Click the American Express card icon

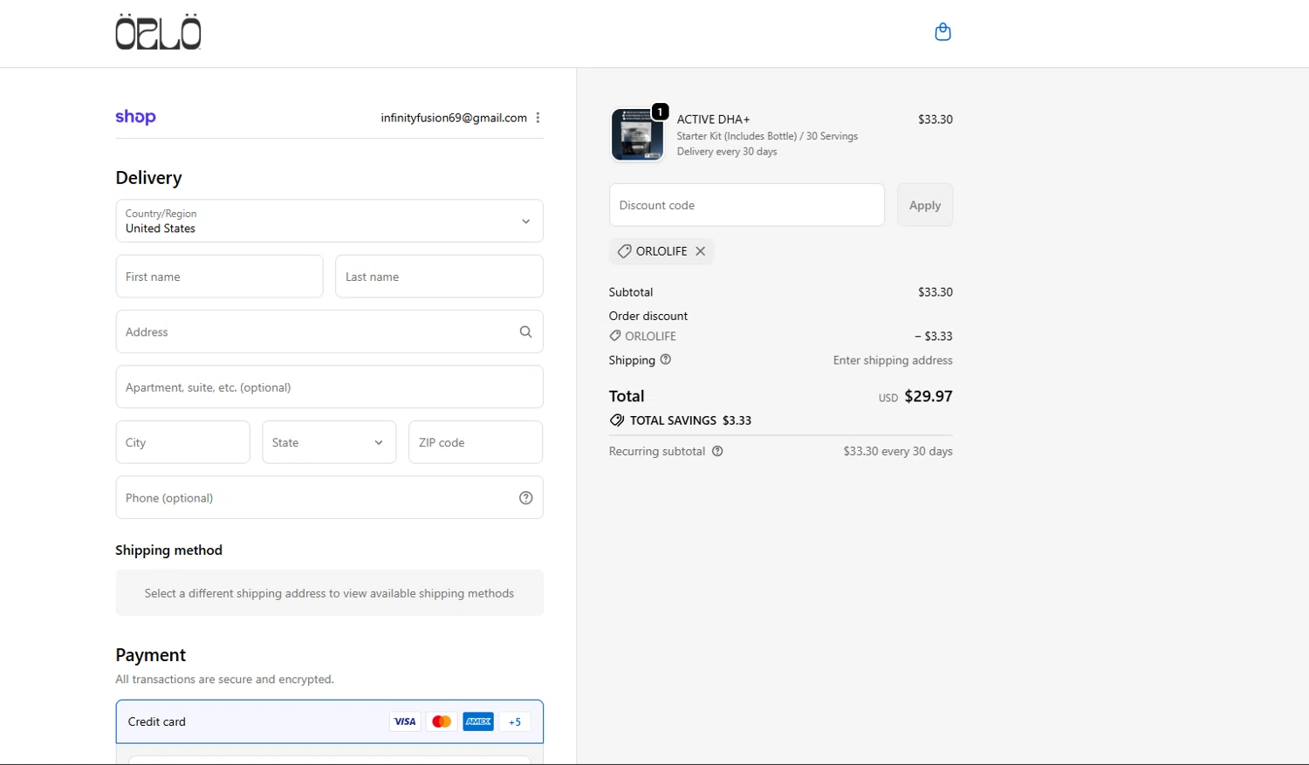[478, 721]
